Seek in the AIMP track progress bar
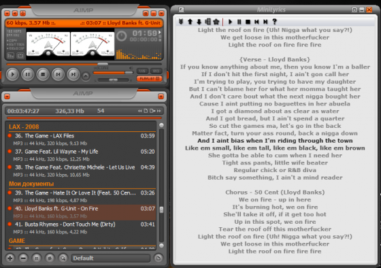The image size is (381, 268). 84,64
